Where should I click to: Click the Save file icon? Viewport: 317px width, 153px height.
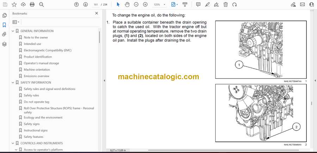[x=5, y=5]
